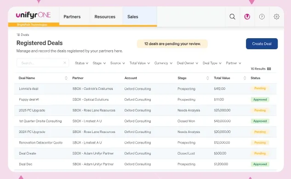291x179 pixels.
Task: Open the Sales menu
Action: click(133, 17)
